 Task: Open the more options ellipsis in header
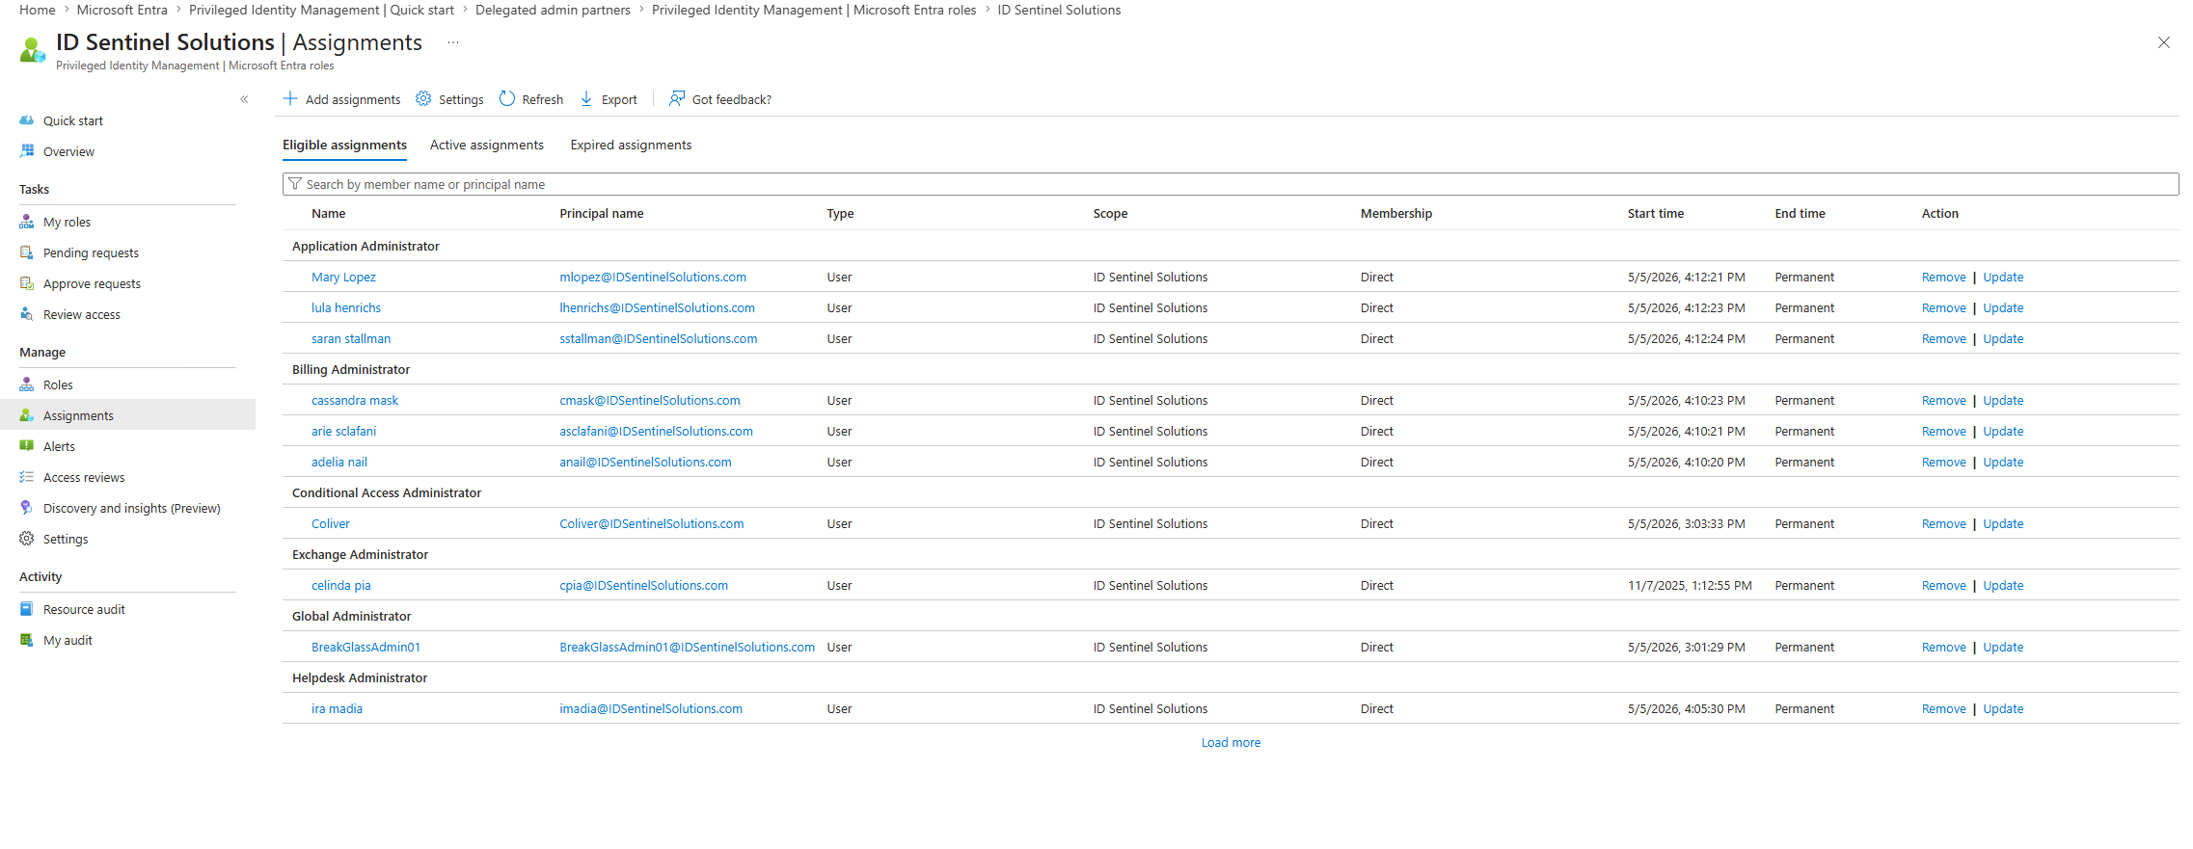pyautogui.click(x=453, y=42)
